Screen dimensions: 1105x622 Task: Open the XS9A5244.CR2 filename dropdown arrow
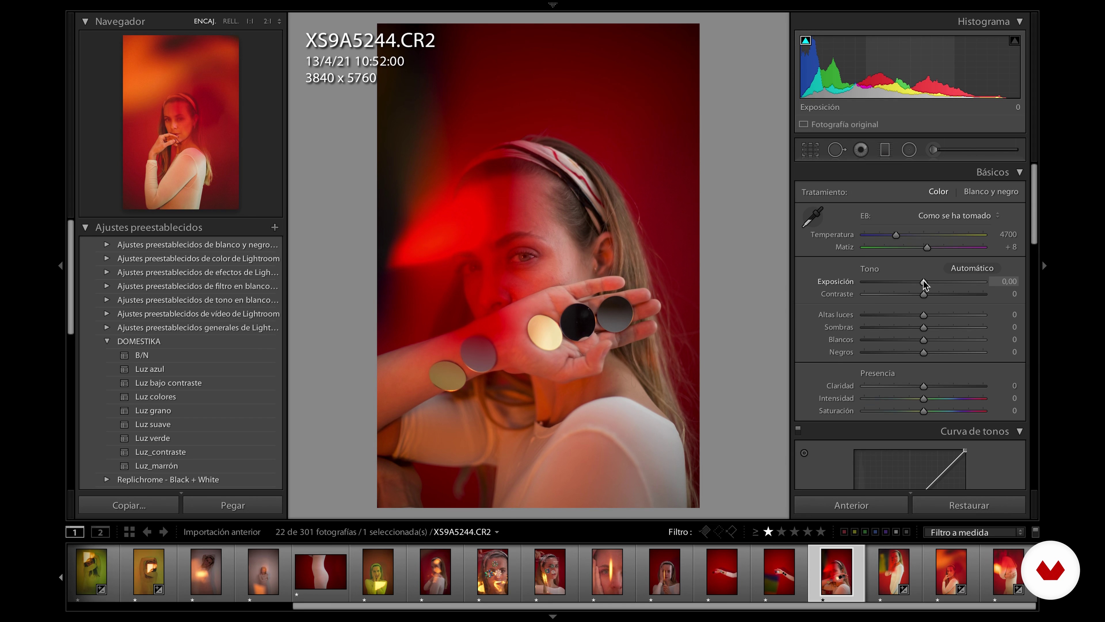pyautogui.click(x=497, y=532)
